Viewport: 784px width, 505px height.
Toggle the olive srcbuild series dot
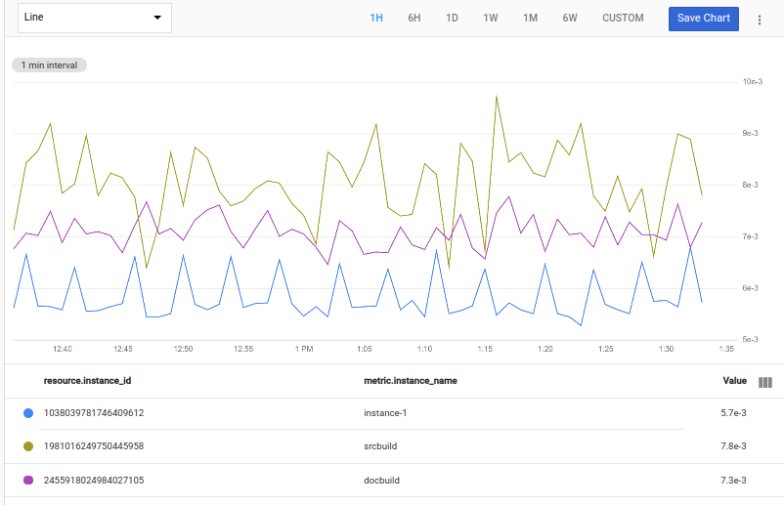(27, 446)
